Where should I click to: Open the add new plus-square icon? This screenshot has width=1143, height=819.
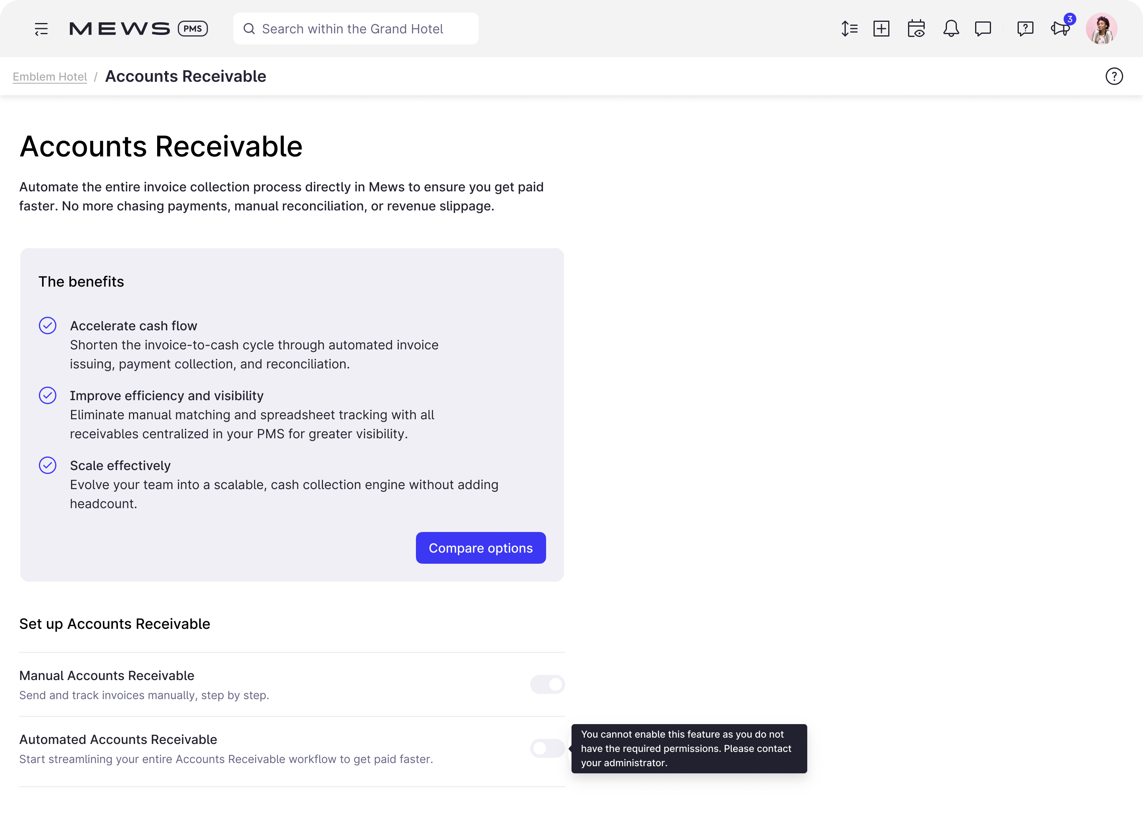pos(881,29)
